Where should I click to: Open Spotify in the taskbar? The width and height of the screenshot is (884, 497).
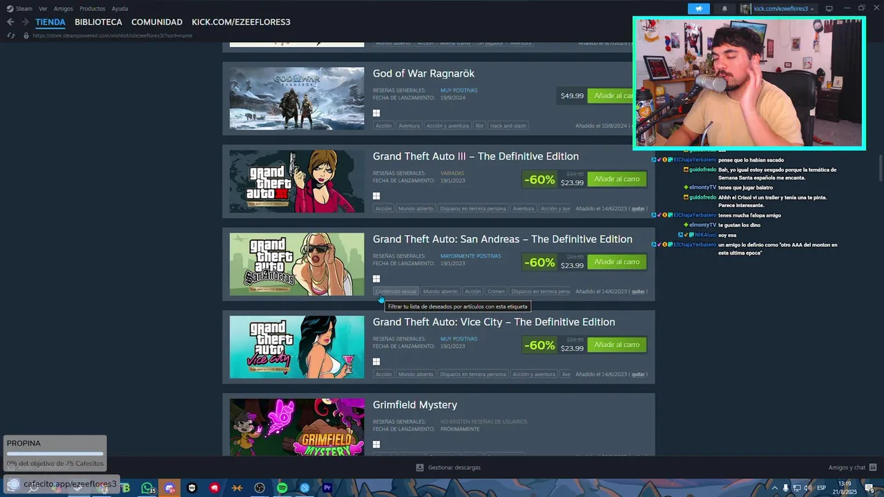pos(282,488)
